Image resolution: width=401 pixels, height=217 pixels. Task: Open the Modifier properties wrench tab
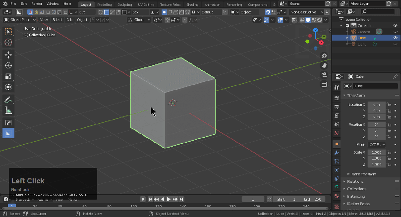tap(337, 153)
